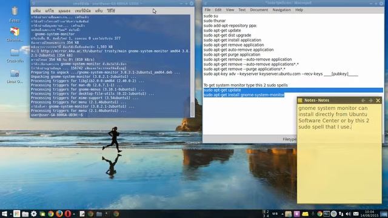Image resolution: width=388 pixels, height=218 pixels.
Task: Go to previous note in Notes window
Action: [363, 101]
